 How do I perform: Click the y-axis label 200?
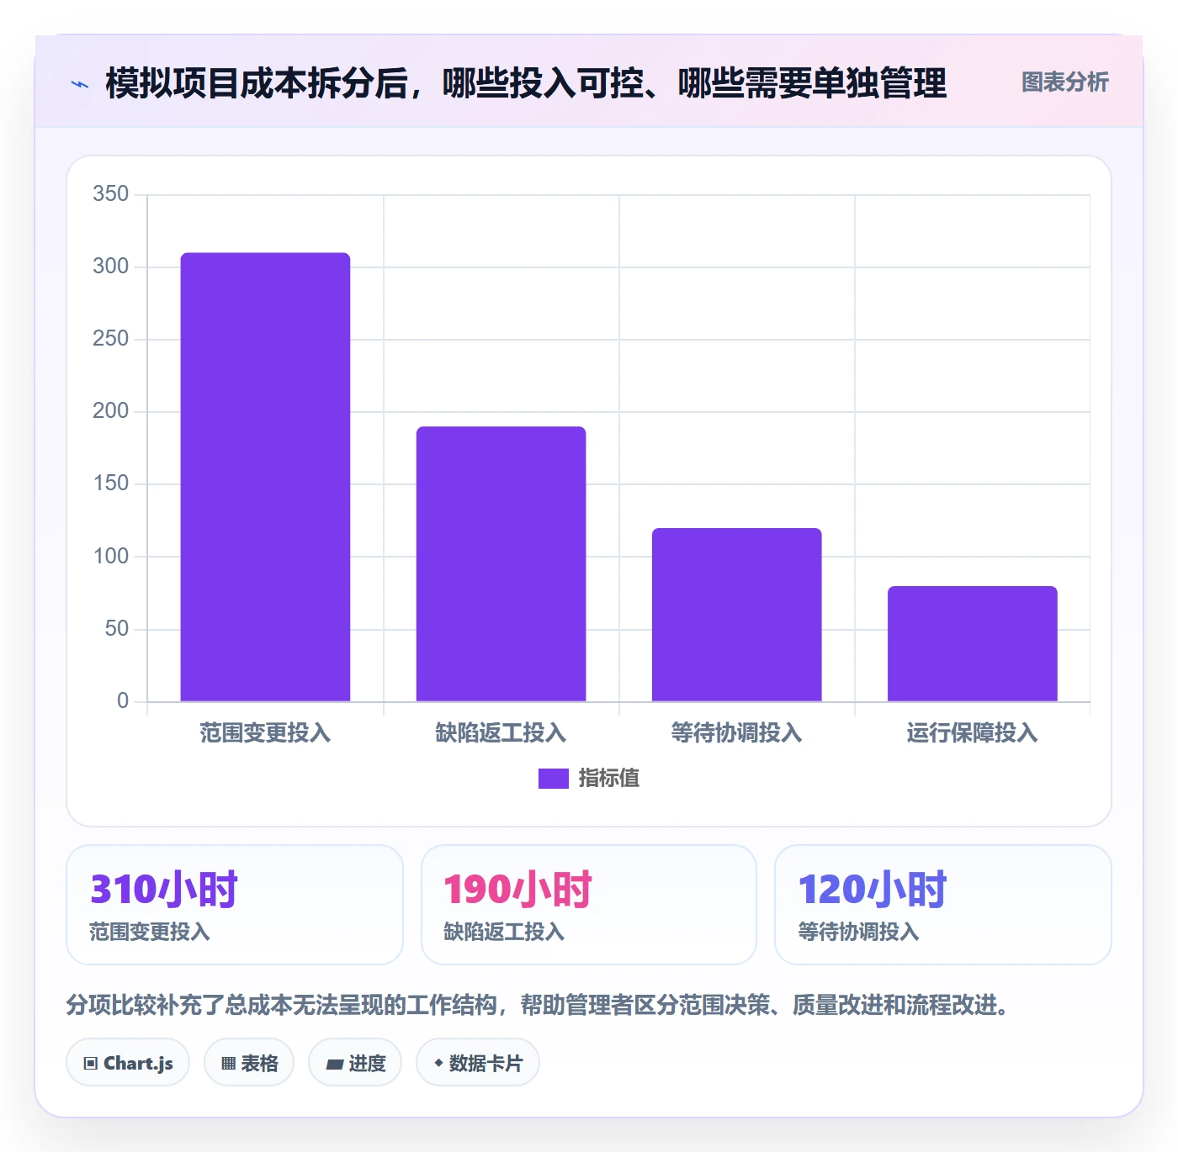(111, 411)
